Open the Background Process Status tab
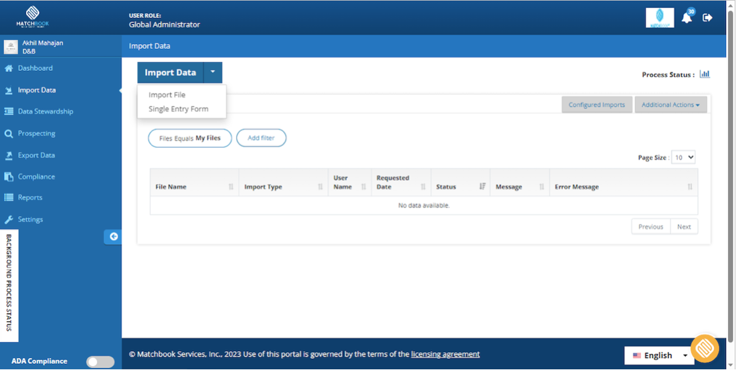 pos(9,286)
